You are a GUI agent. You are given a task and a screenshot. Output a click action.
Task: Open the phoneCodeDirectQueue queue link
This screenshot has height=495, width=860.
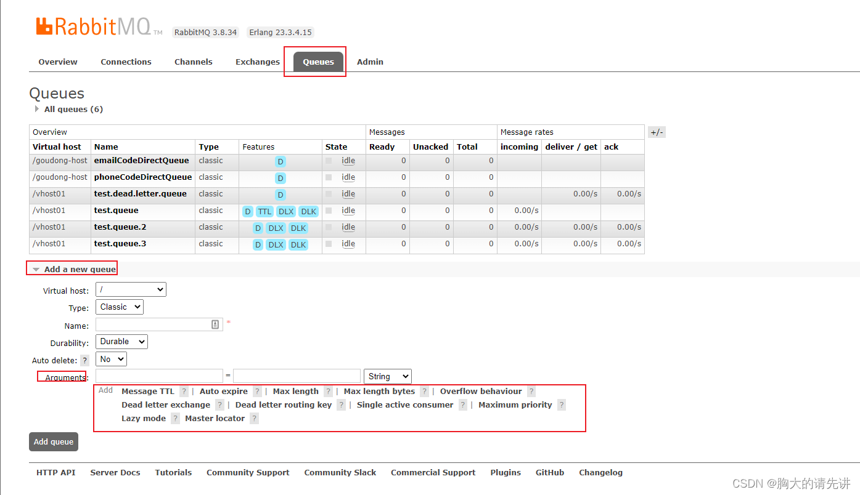click(143, 177)
